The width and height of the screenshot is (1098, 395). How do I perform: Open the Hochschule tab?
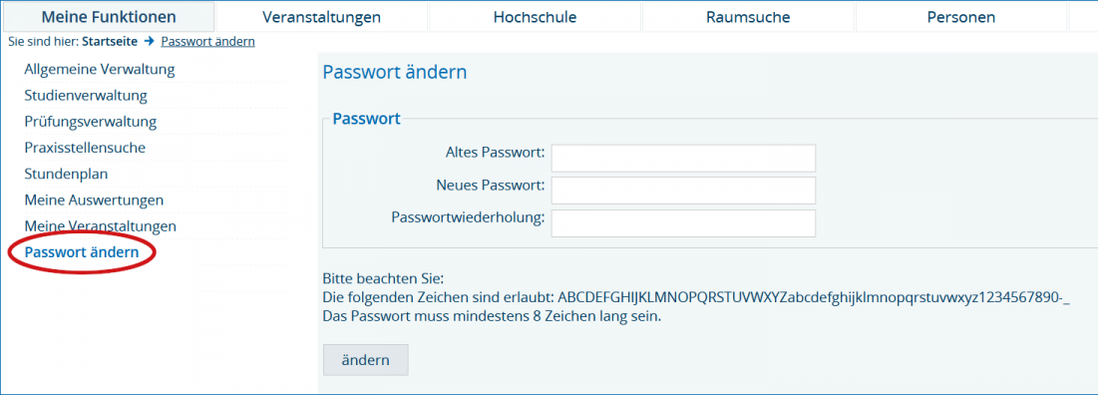tap(535, 17)
